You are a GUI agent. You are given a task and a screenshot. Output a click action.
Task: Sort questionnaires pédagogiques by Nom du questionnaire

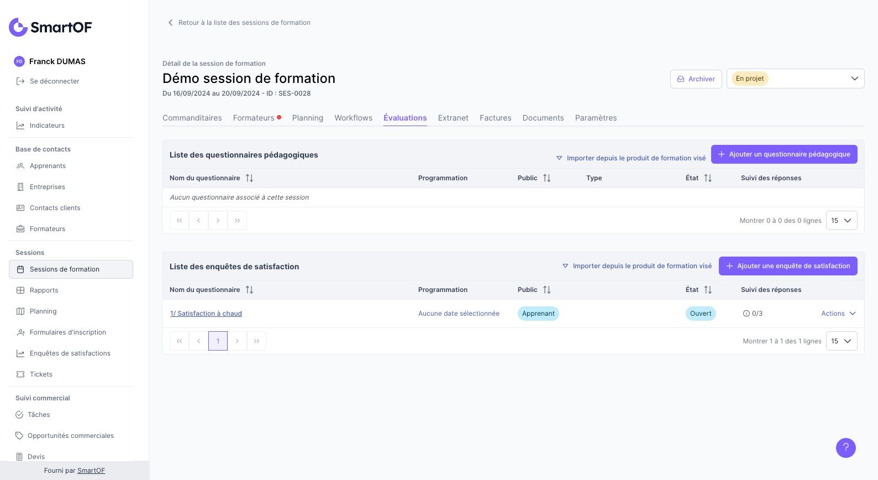click(x=249, y=178)
